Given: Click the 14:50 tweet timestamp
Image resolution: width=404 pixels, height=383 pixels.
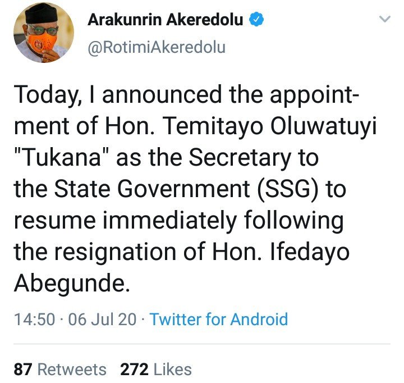Looking at the screenshot, I should click(35, 320).
